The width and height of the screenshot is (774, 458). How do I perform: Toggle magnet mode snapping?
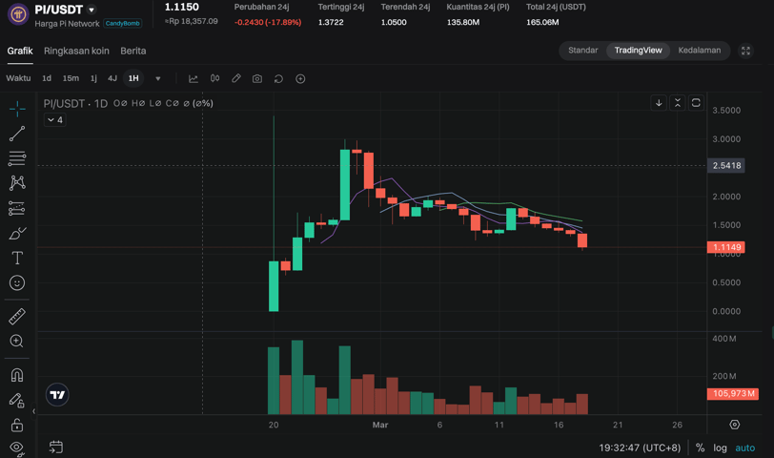[17, 376]
